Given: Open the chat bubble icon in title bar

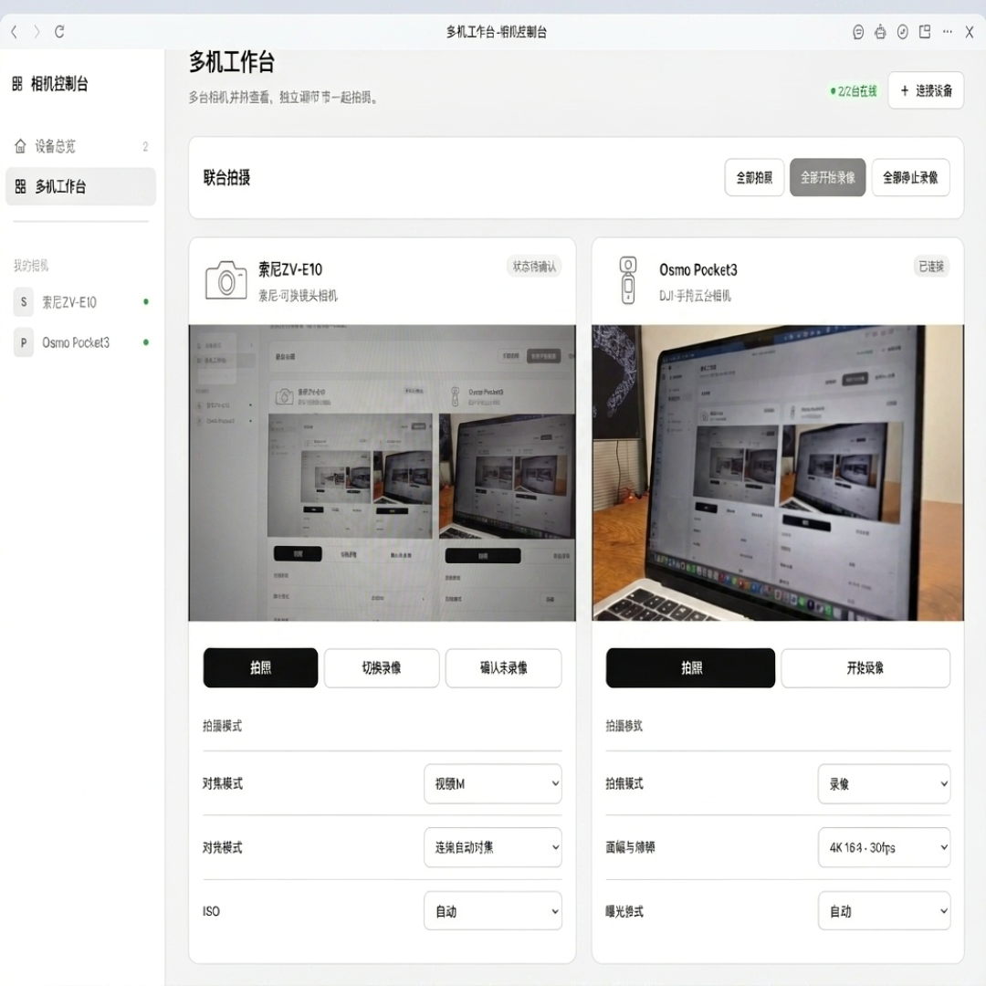Looking at the screenshot, I should point(857,32).
